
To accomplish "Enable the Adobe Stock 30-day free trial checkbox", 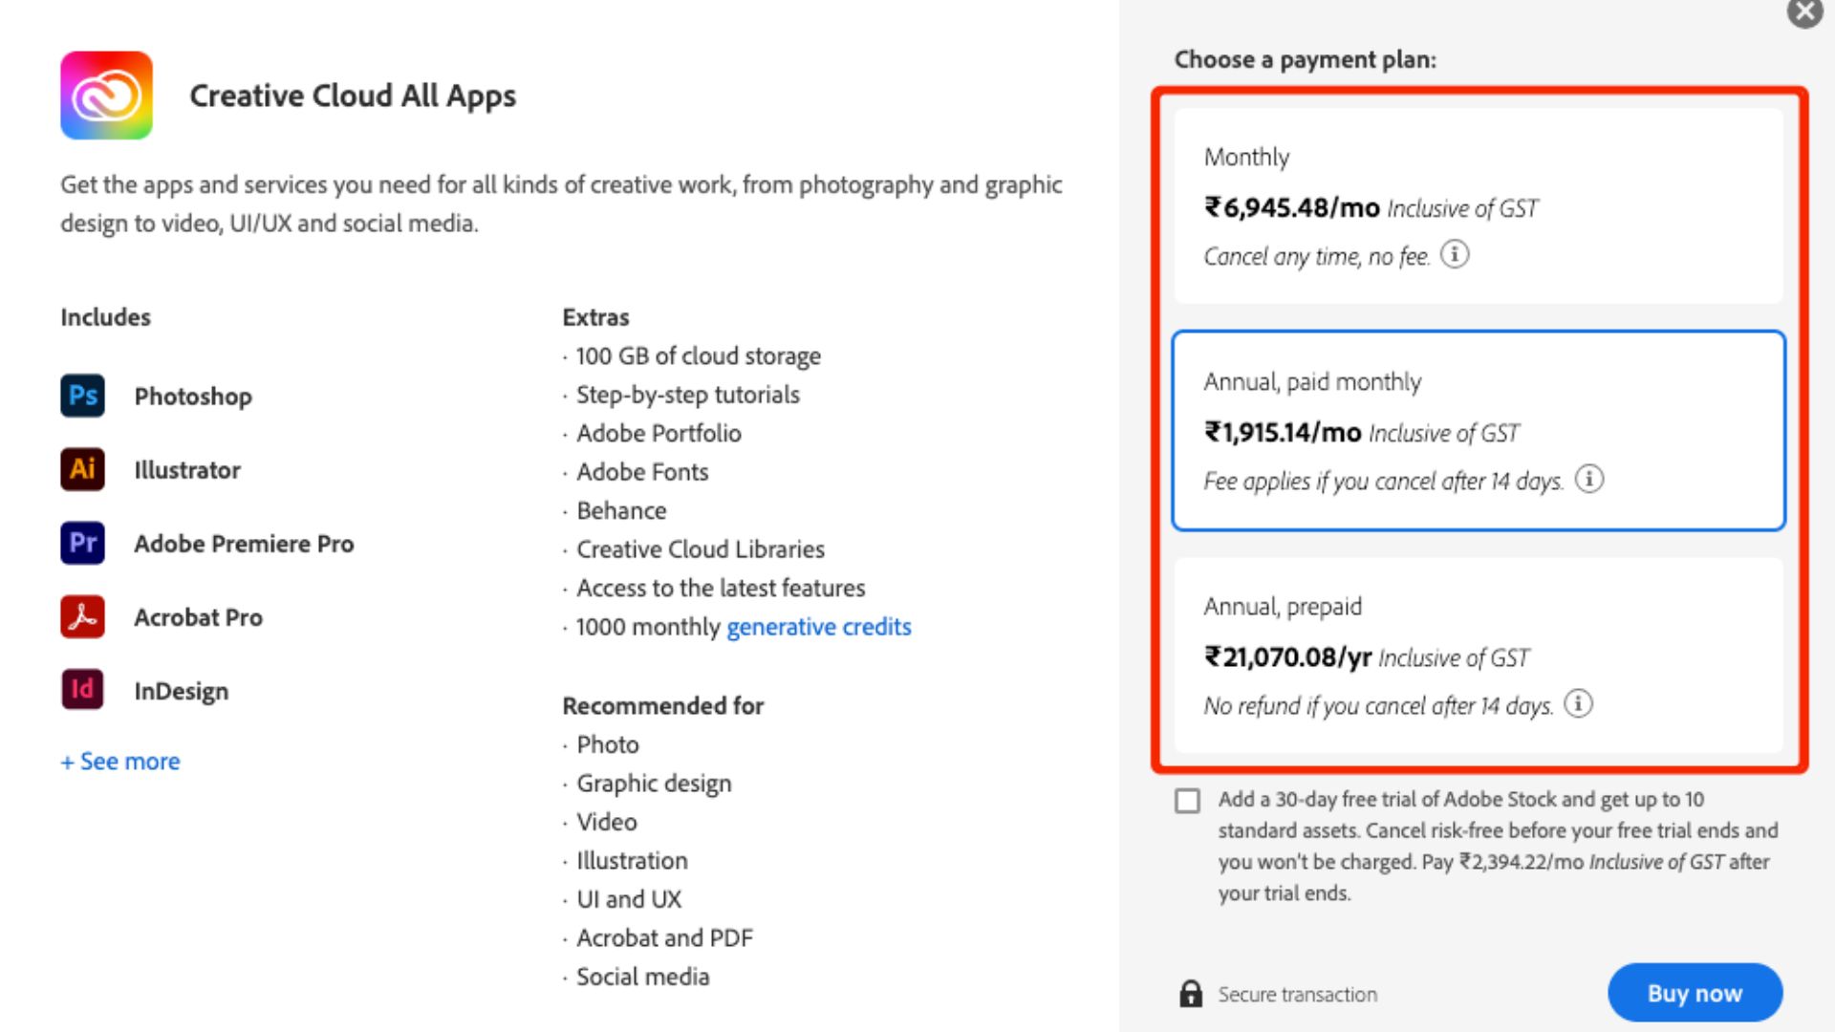I will pyautogui.click(x=1188, y=801).
